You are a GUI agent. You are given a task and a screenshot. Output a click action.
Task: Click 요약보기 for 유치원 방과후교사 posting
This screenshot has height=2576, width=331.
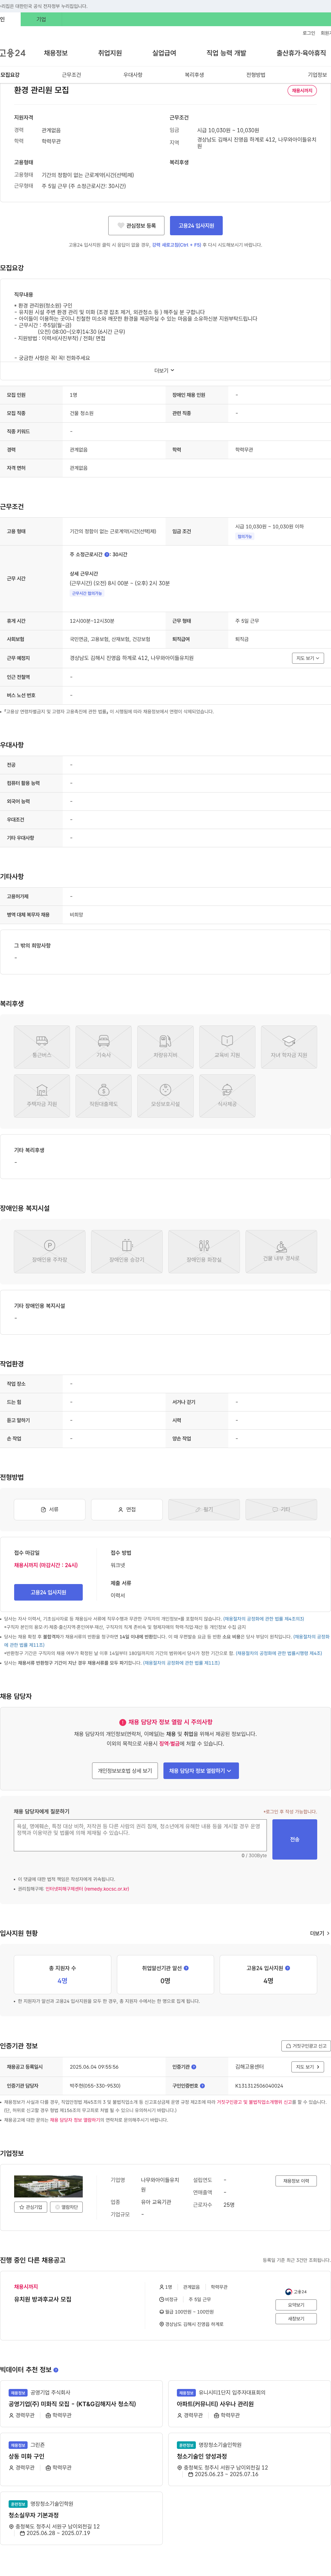coord(296,2305)
